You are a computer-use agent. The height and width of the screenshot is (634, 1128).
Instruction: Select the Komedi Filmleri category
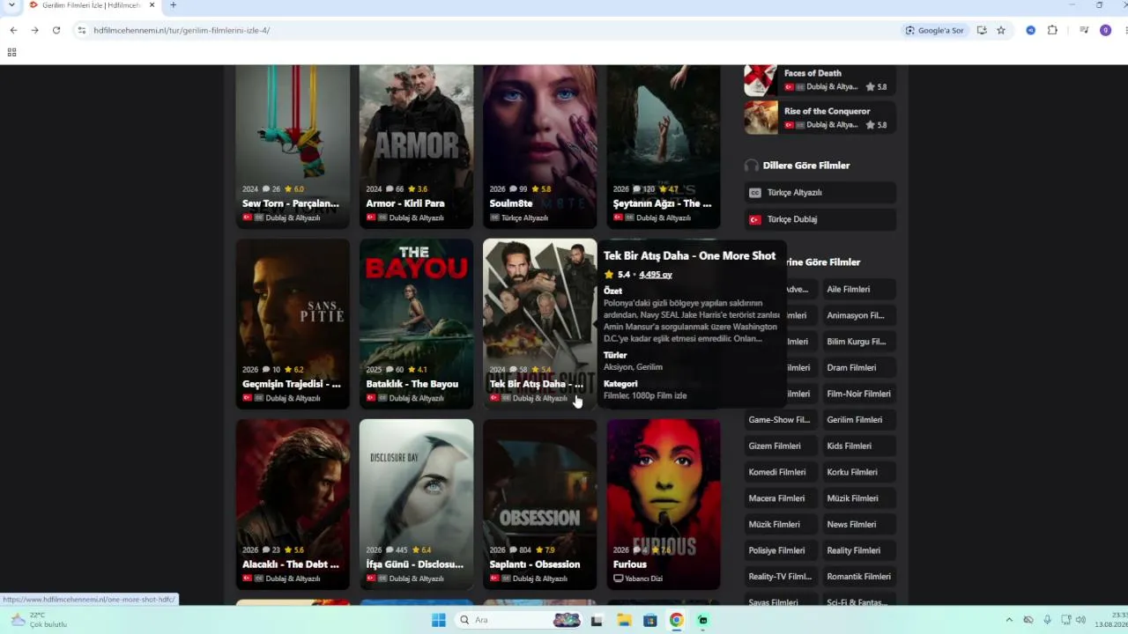pos(780,472)
